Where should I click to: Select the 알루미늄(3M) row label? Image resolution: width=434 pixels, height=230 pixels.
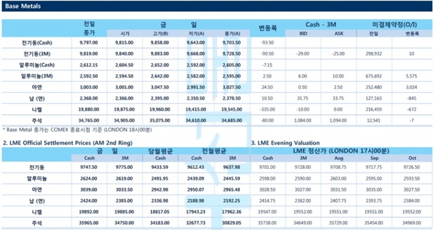click(x=37, y=76)
